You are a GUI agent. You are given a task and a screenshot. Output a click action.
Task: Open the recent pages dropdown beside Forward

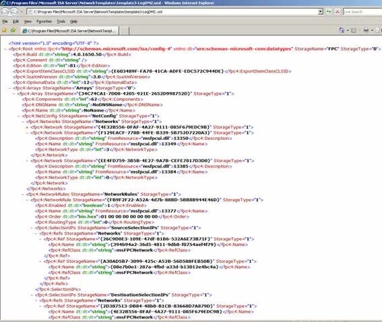click(x=21, y=11)
